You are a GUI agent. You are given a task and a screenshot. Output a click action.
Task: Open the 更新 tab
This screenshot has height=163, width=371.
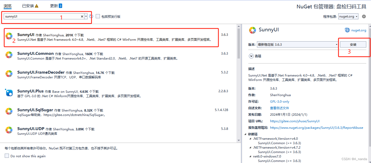pyautogui.click(x=56, y=6)
